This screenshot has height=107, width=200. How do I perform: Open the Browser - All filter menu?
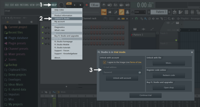click(21, 18)
